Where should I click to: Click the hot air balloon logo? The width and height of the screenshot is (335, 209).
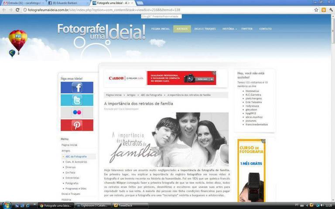17,43
